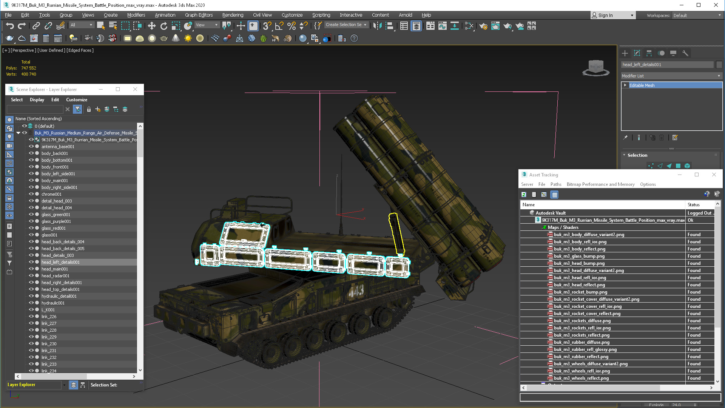Screen dimensions: 725x408
Task: Click Mirror tool icon
Action: tap(377, 26)
